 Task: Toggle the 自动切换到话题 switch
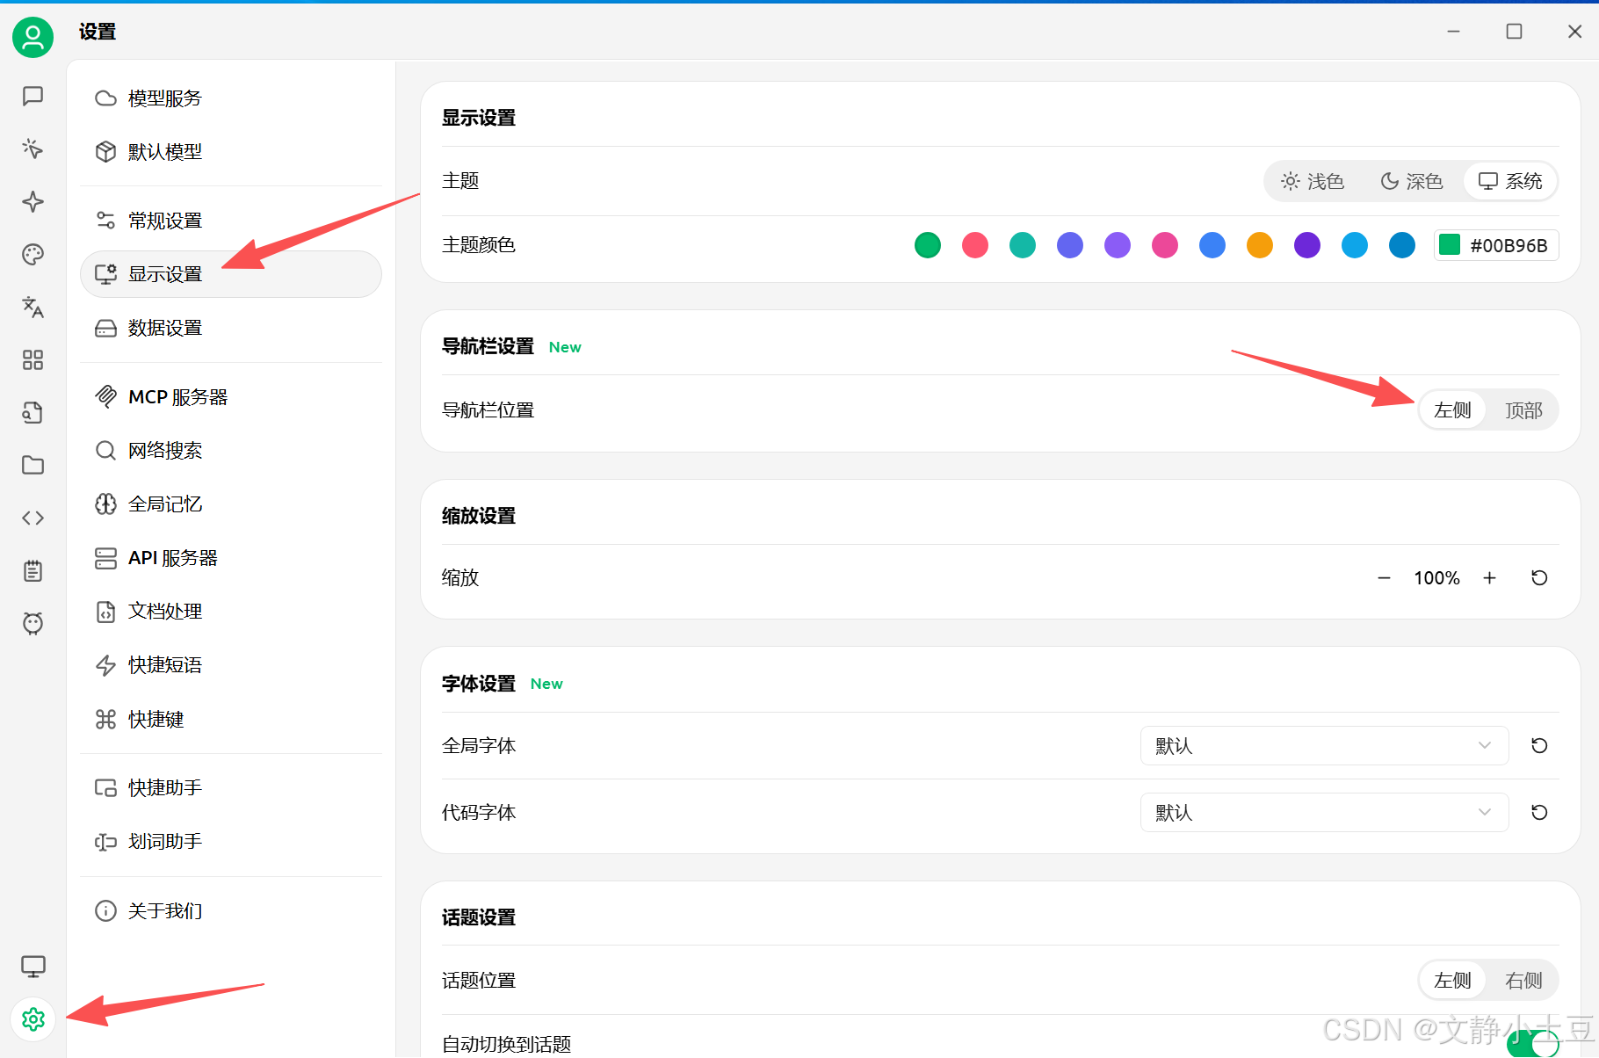coord(1533,1045)
